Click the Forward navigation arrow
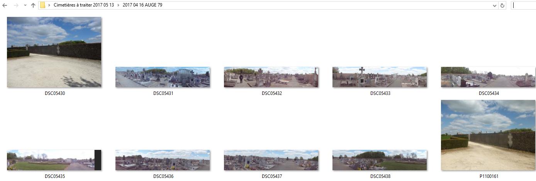Image resolution: width=536 pixels, height=181 pixels. (16, 5)
